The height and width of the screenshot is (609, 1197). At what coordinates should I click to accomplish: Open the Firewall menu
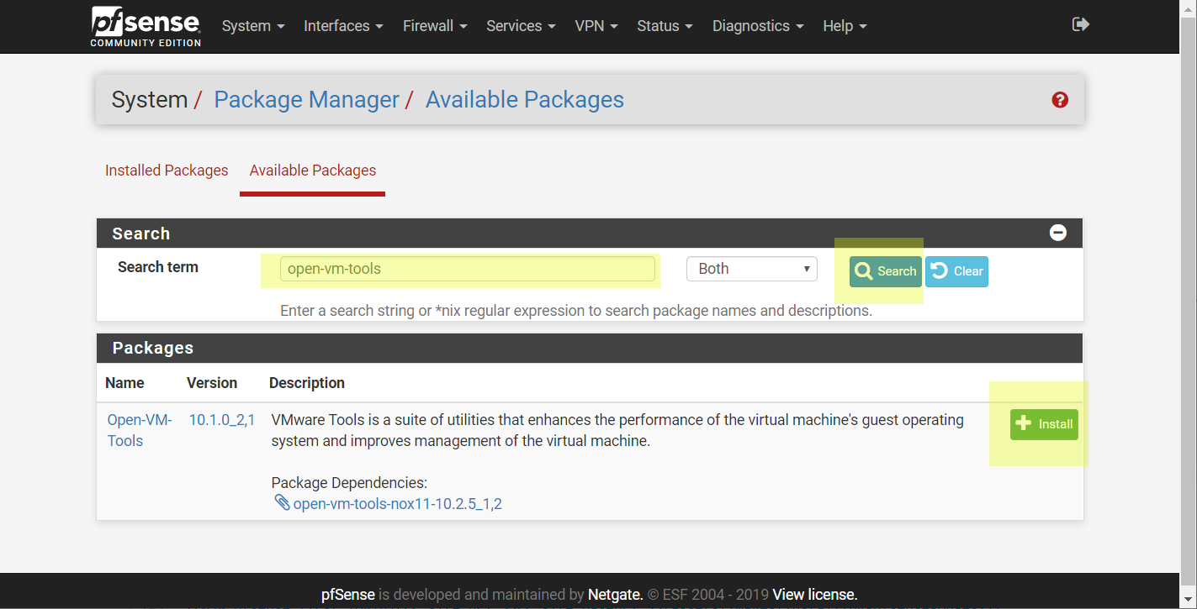(x=435, y=26)
